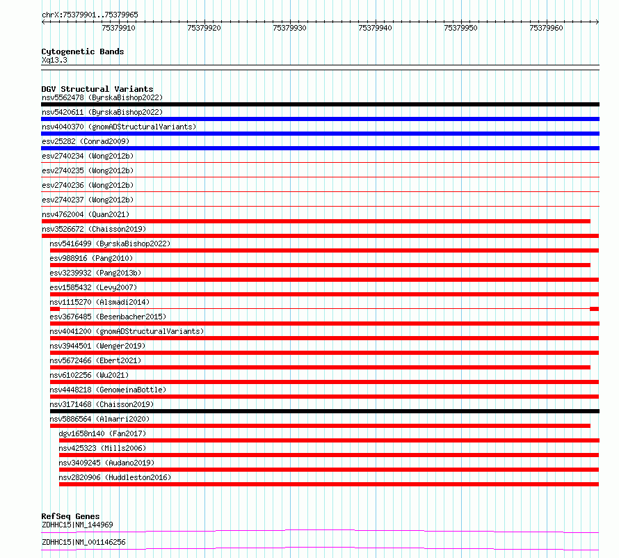Image resolution: width=619 pixels, height=558 pixels.
Task: Select nsv5886564 (Almarri2020) variant
Action: (100, 419)
